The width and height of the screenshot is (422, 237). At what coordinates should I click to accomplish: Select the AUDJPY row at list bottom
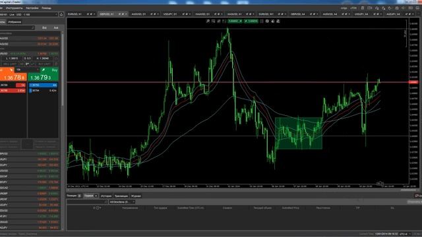pos(30,228)
